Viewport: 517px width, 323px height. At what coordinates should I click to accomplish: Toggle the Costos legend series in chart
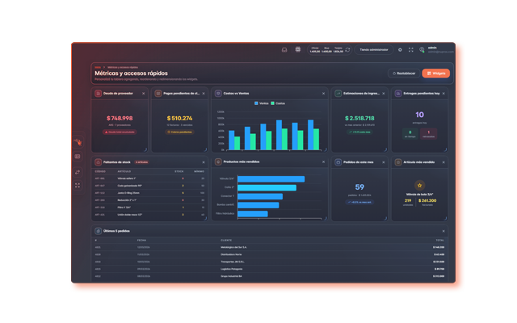(x=278, y=103)
